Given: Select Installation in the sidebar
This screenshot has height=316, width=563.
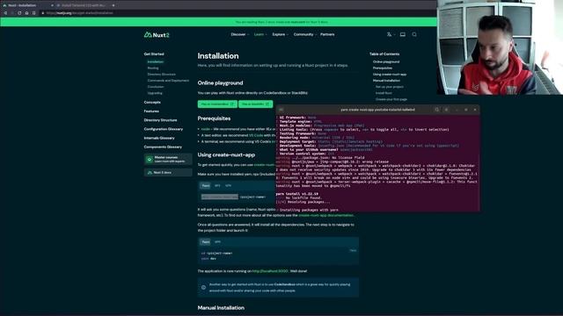Looking at the screenshot, I should click(x=156, y=61).
